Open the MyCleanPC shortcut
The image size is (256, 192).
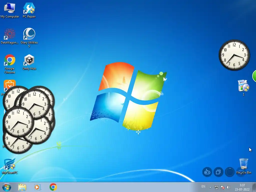[10, 166]
